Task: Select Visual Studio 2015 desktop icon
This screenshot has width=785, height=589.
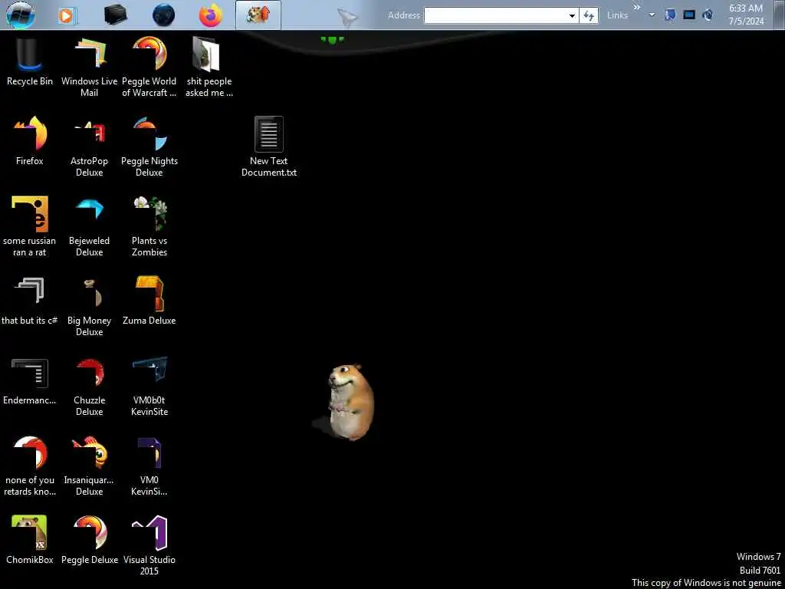Action: coord(149,546)
